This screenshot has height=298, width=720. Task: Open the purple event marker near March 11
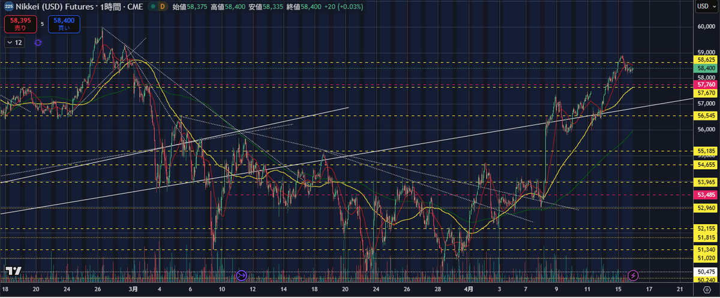coord(241,275)
